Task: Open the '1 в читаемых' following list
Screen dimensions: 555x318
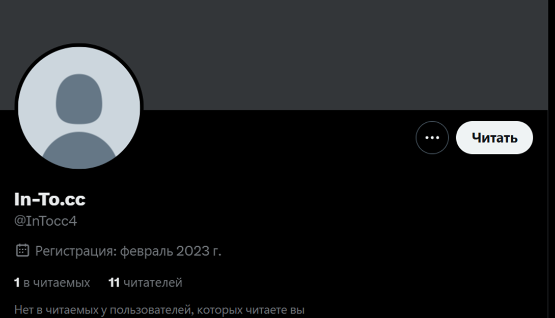Action: [52, 283]
